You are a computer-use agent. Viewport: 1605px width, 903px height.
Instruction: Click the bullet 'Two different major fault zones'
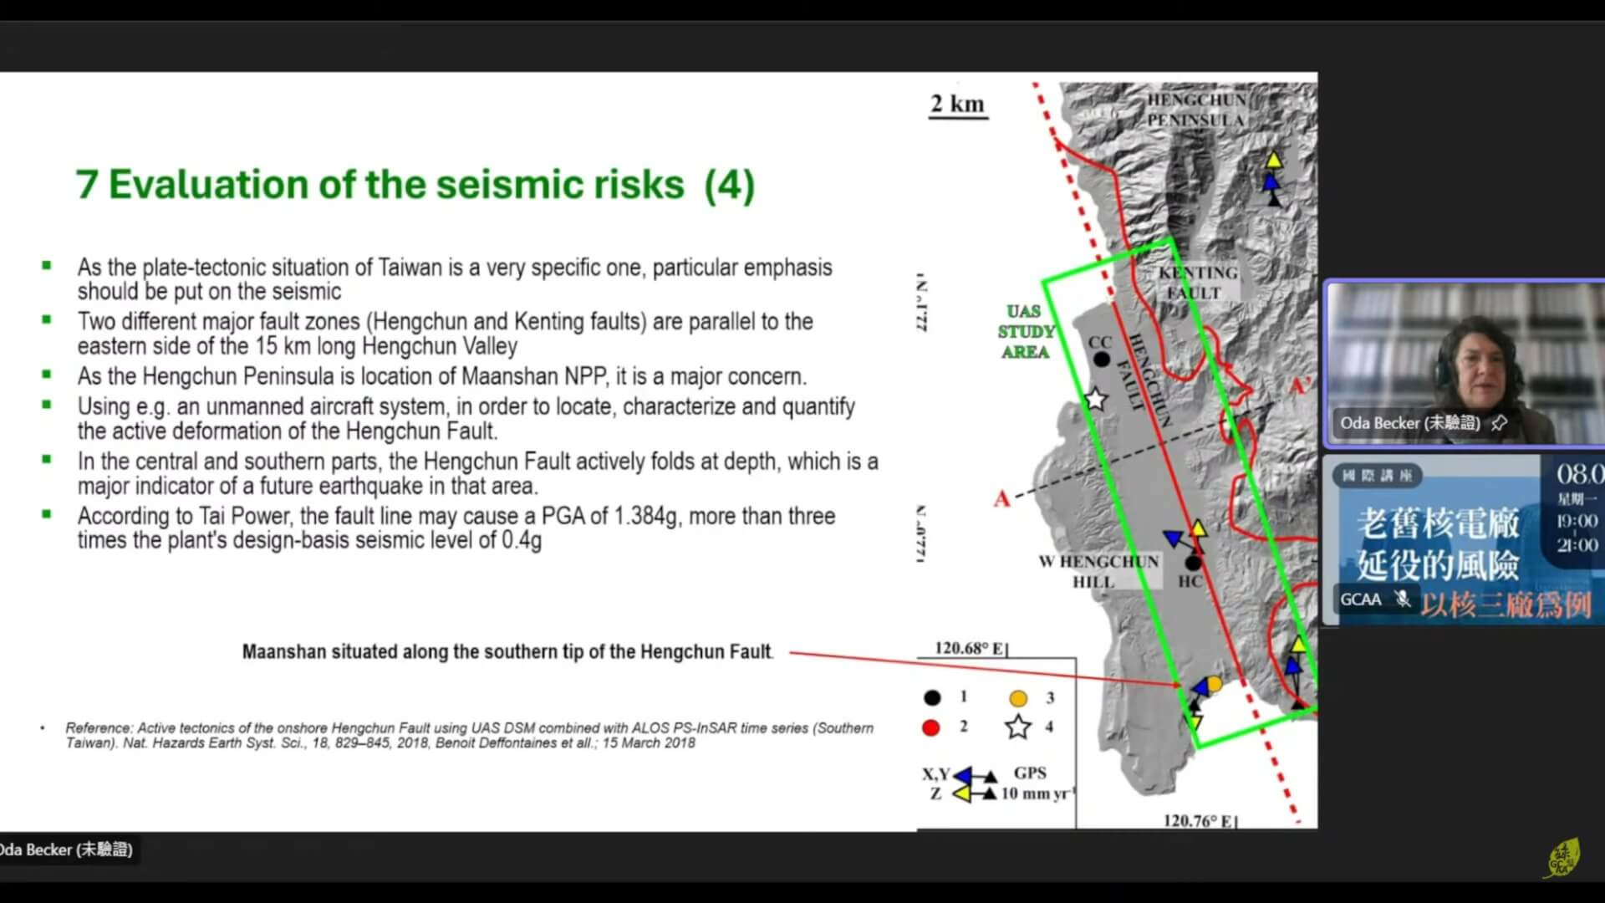[x=446, y=334]
